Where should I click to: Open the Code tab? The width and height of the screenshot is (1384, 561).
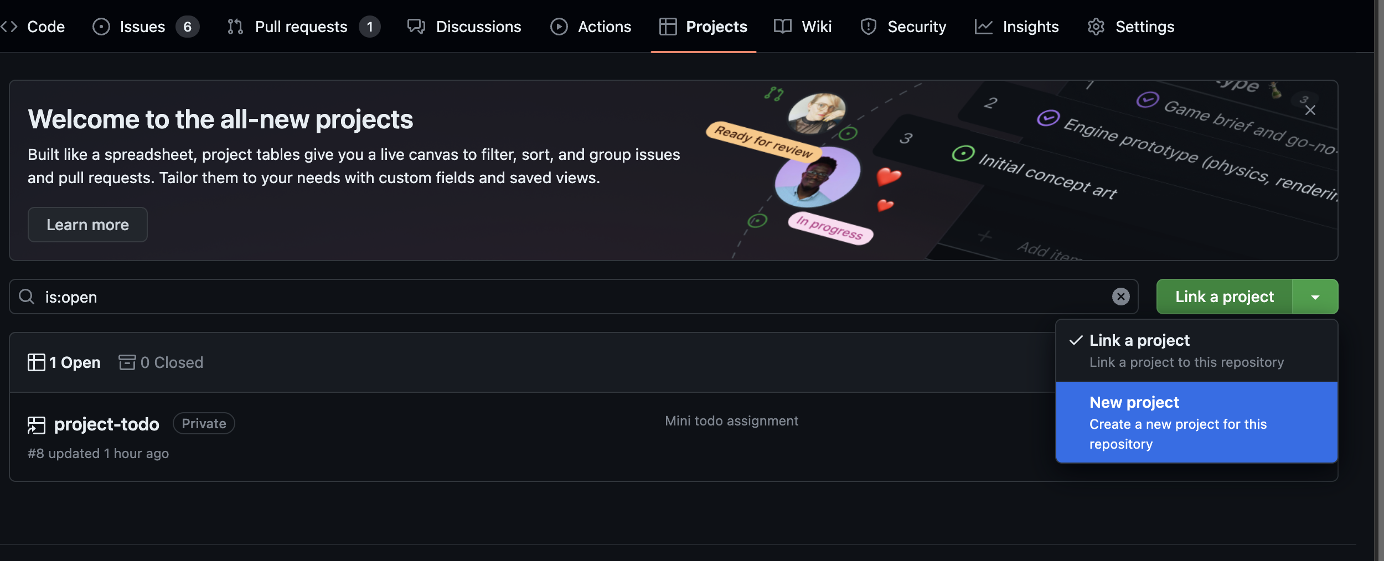[x=32, y=27]
